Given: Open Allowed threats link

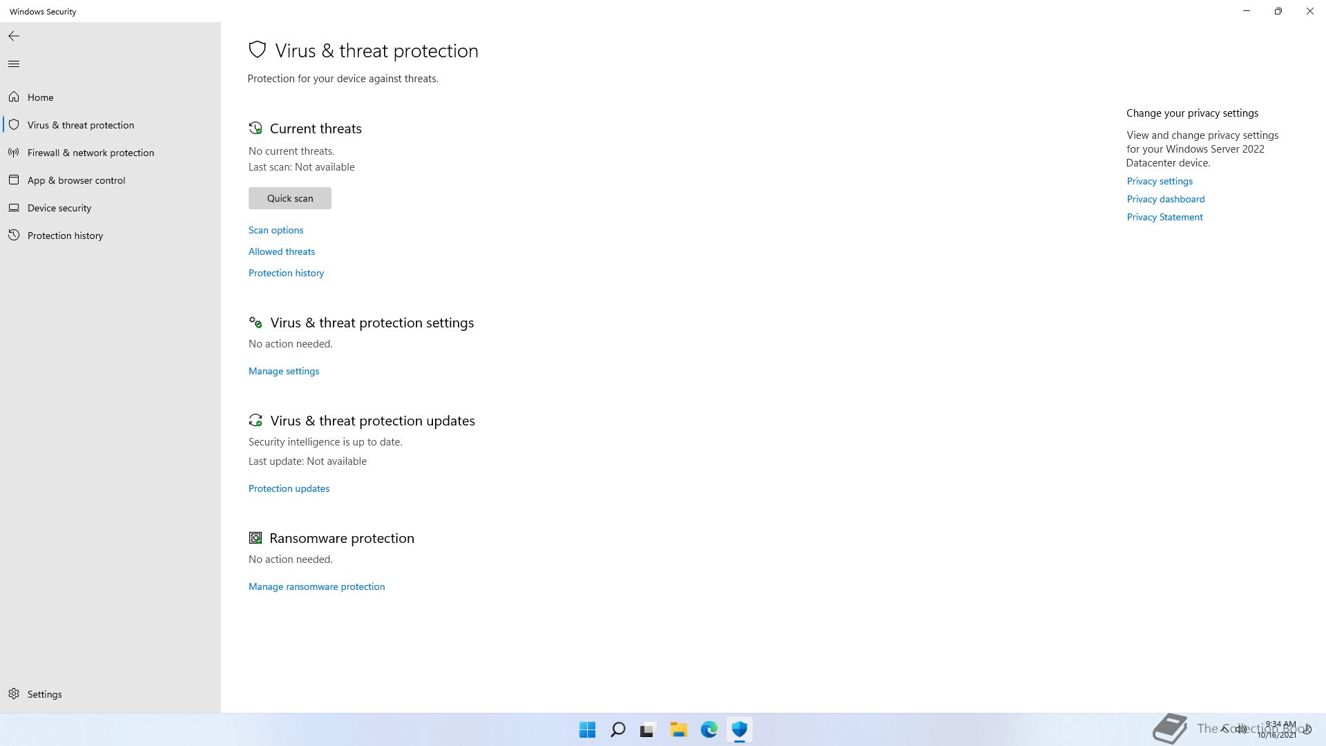Looking at the screenshot, I should tap(282, 251).
